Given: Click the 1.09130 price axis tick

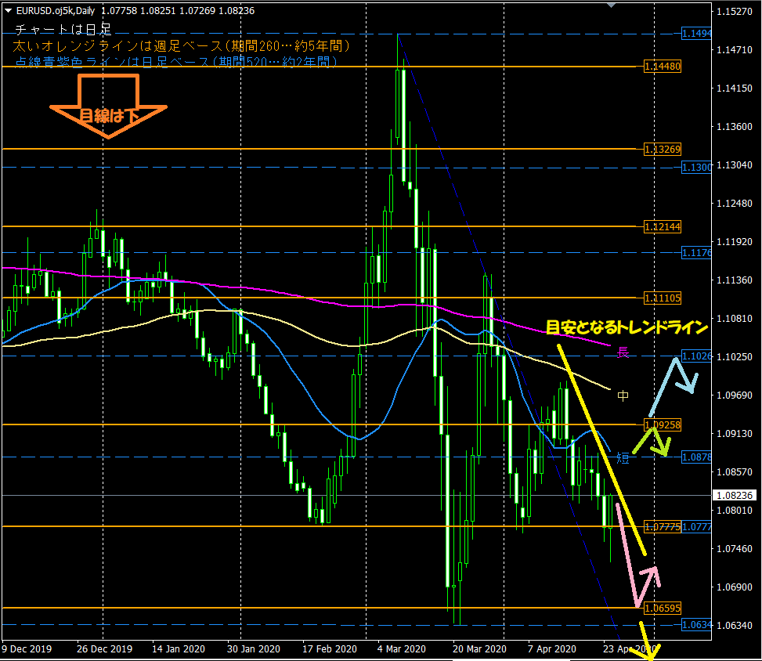Looking at the screenshot, I should [x=735, y=434].
